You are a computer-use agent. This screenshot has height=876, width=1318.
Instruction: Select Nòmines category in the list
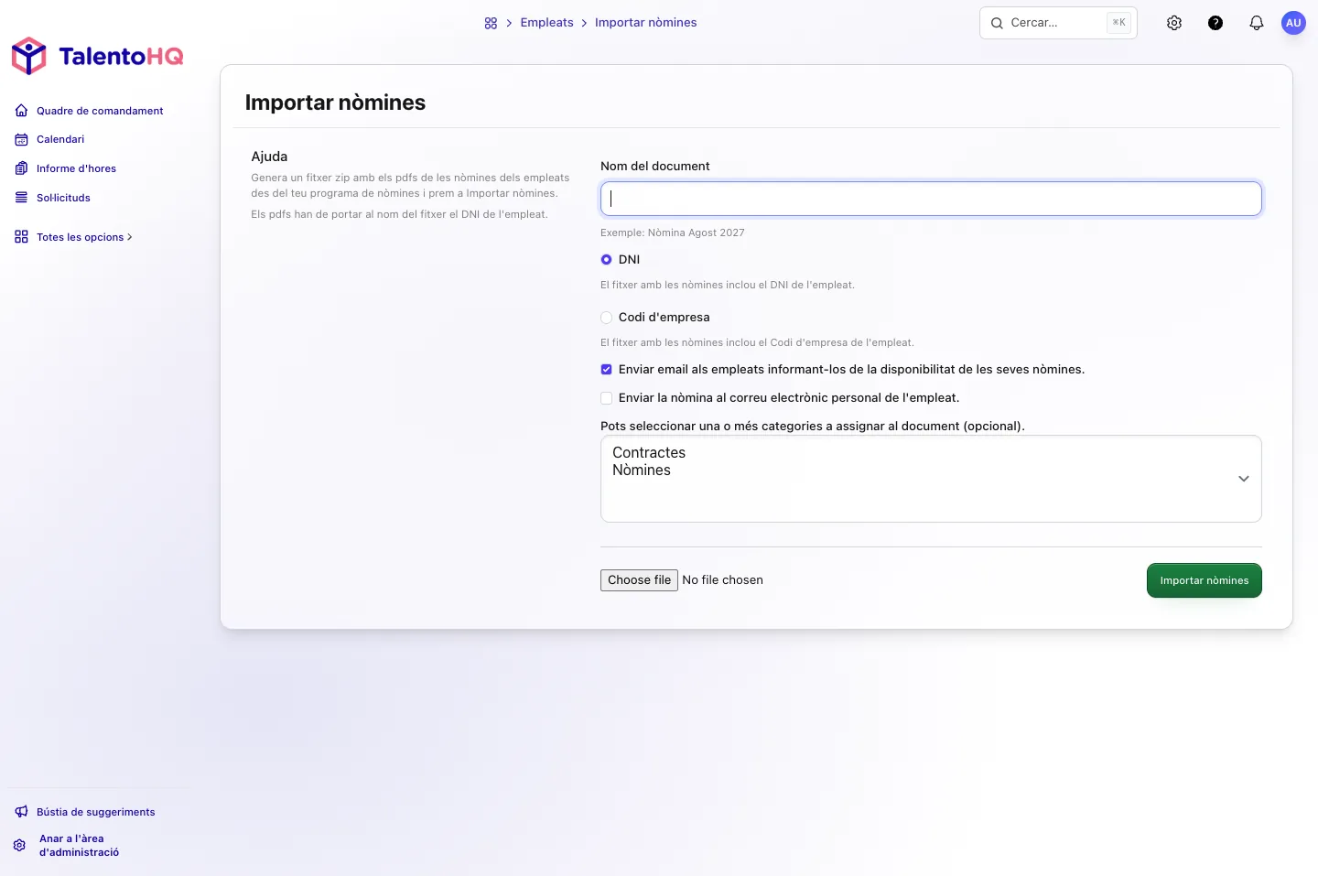pos(642,470)
